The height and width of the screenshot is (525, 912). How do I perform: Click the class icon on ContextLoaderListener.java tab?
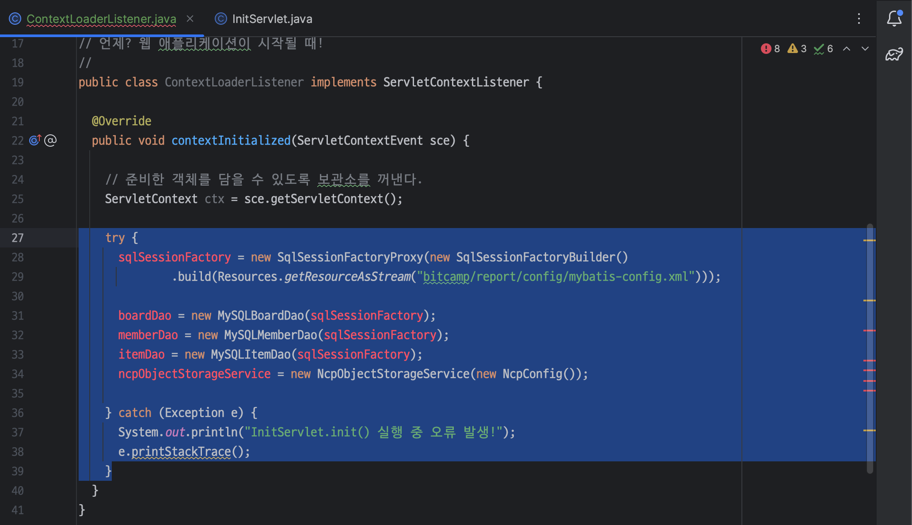point(15,19)
